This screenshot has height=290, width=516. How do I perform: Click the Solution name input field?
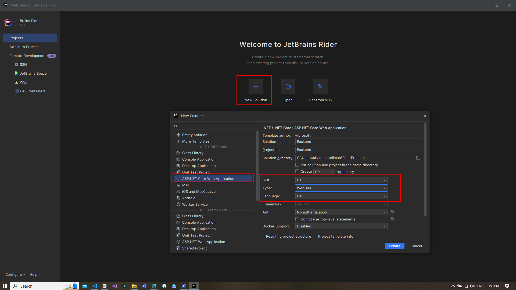click(x=358, y=142)
